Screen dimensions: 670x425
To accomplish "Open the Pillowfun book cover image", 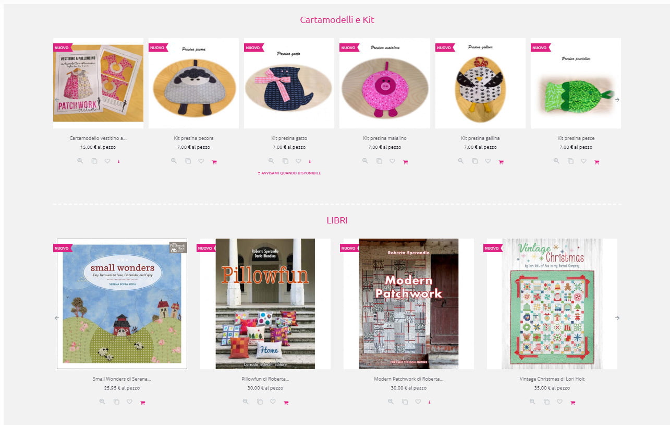I will tap(265, 304).
